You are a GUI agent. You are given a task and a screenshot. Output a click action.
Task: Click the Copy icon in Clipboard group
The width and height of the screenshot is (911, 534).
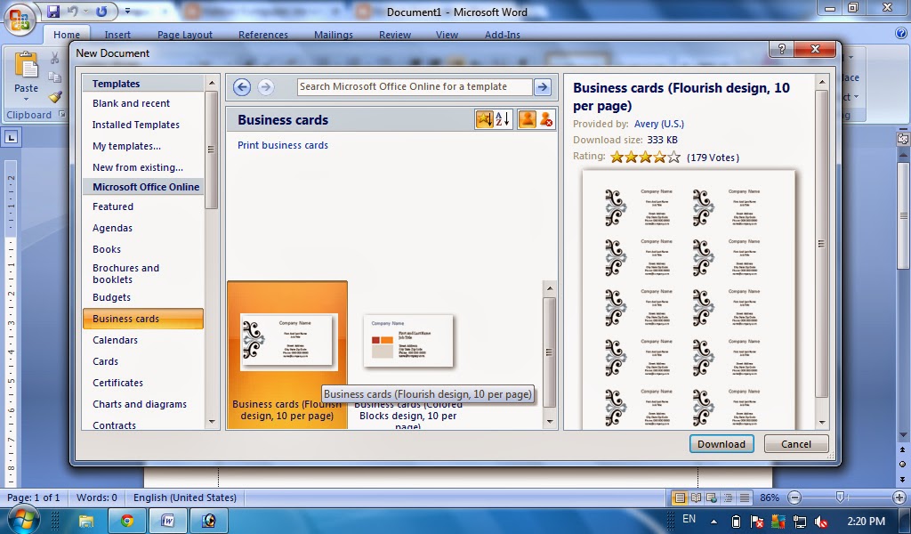(54, 77)
